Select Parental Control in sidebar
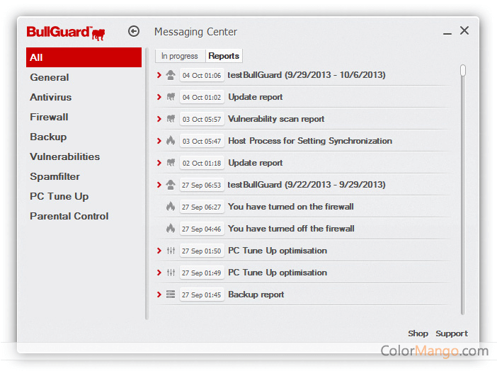497x371 pixels. (69, 216)
